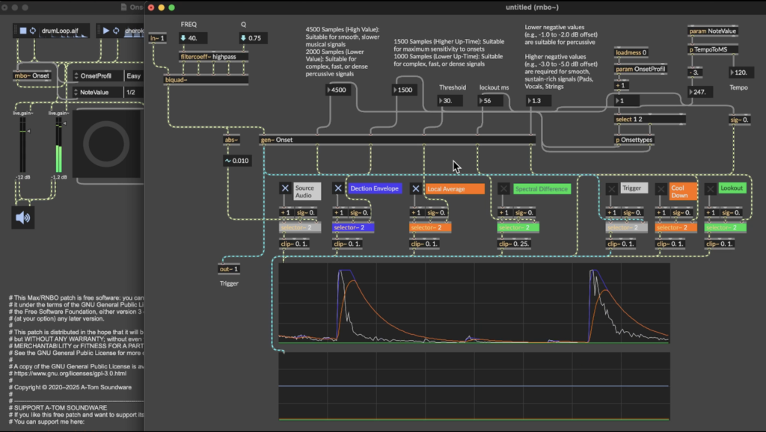The image size is (766, 432).
Task: Play the second playlist clip
Action: pyautogui.click(x=106, y=30)
